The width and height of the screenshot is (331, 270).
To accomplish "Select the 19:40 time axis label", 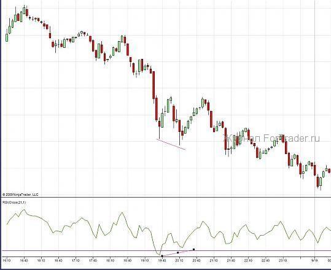I will coord(162,261).
